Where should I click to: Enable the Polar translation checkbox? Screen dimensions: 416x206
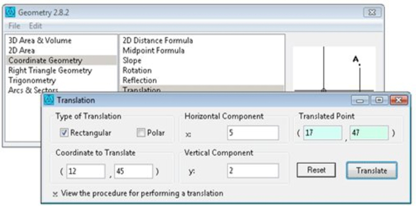(x=141, y=133)
